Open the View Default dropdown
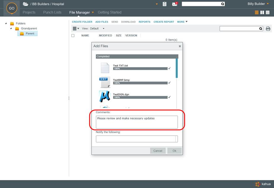The height and width of the screenshot is (188, 274). tap(97, 29)
